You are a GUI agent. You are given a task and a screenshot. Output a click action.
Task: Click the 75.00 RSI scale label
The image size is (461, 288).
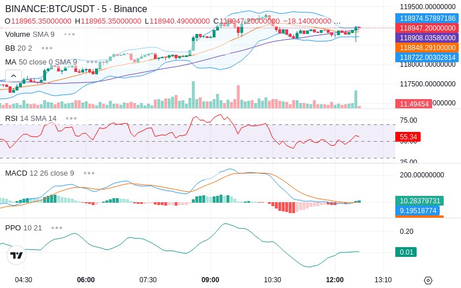click(x=409, y=120)
